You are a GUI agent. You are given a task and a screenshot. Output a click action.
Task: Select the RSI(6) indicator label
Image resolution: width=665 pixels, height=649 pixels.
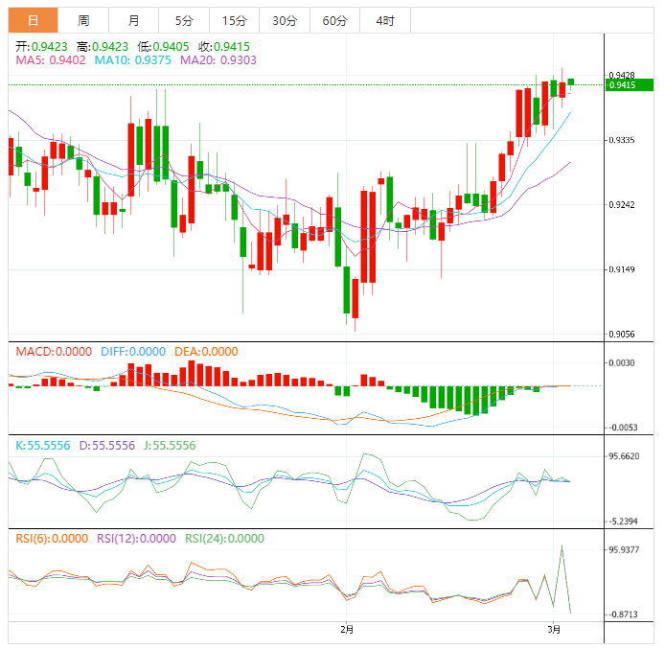(x=53, y=539)
